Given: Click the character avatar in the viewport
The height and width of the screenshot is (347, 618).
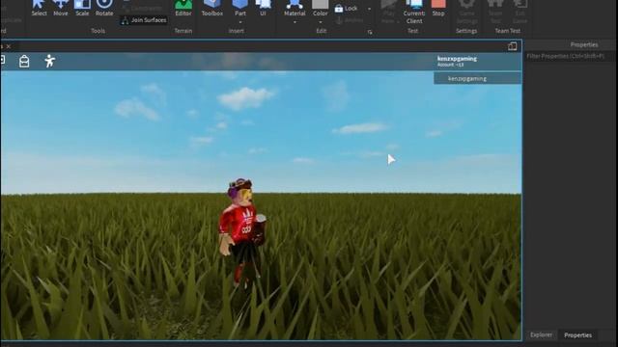Looking at the screenshot, I should tap(241, 232).
